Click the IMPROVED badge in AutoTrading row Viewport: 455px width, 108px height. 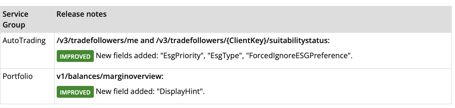click(75, 56)
